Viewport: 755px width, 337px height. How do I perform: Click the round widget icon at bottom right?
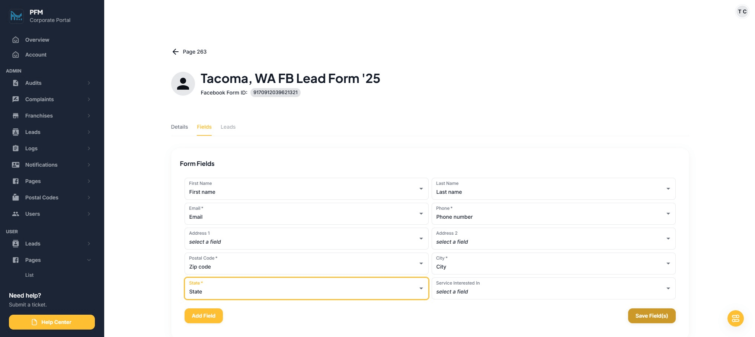pyautogui.click(x=735, y=318)
